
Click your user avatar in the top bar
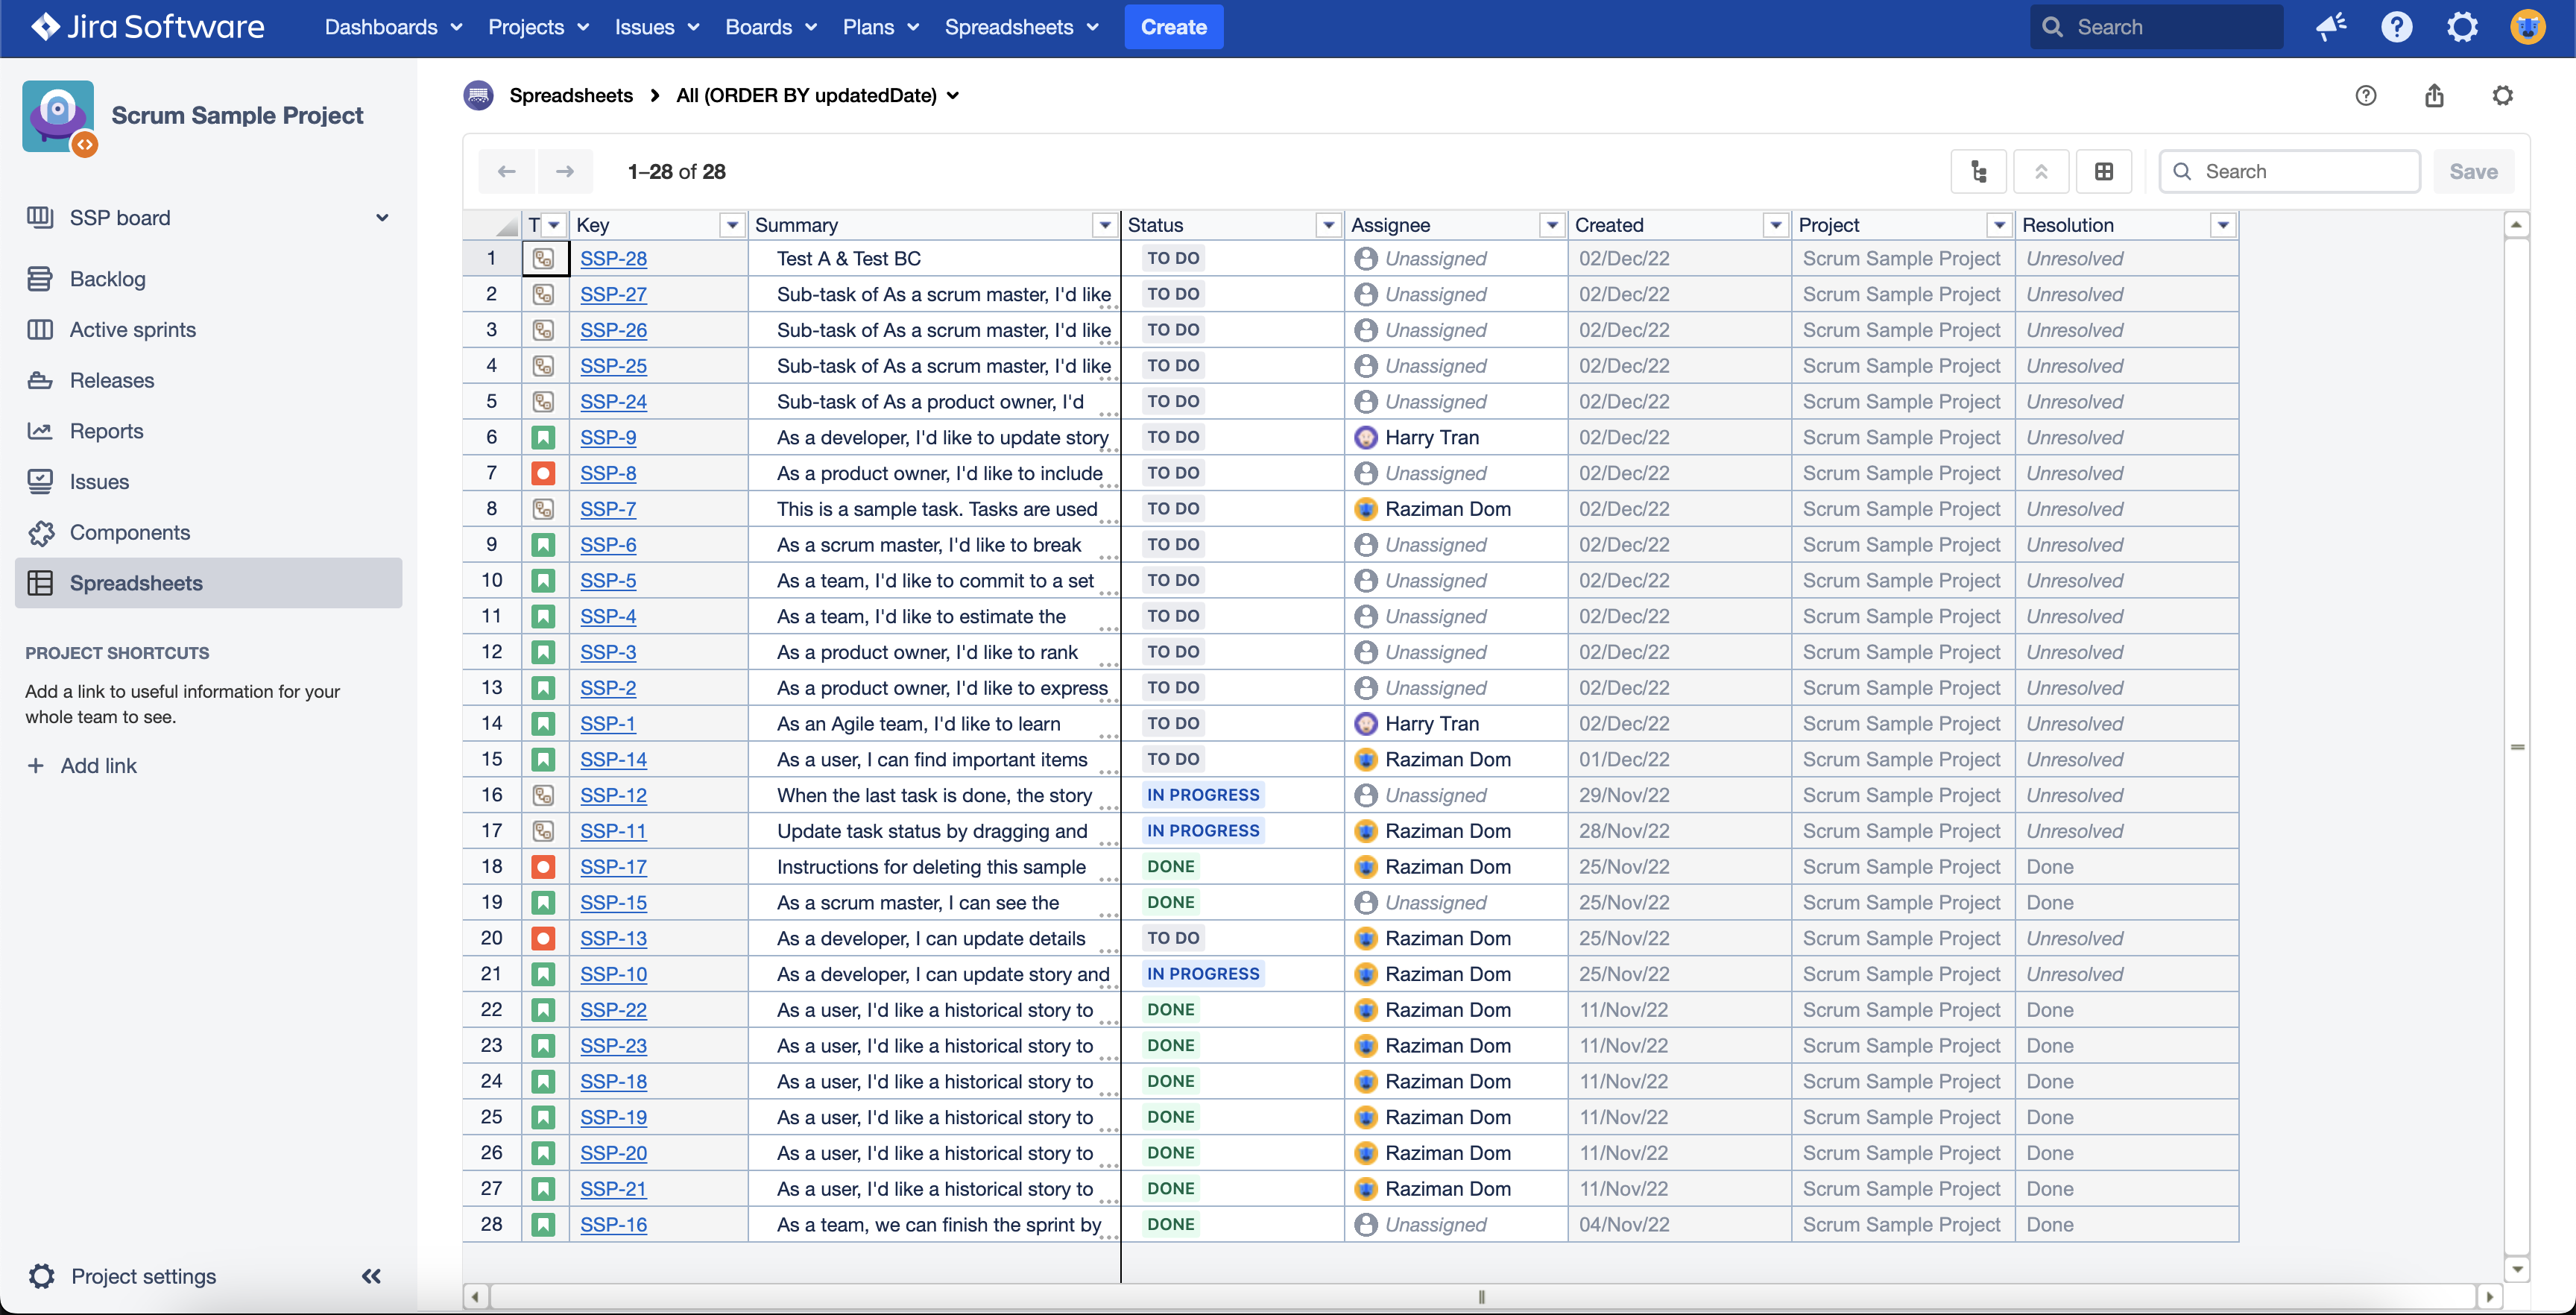(x=2528, y=26)
